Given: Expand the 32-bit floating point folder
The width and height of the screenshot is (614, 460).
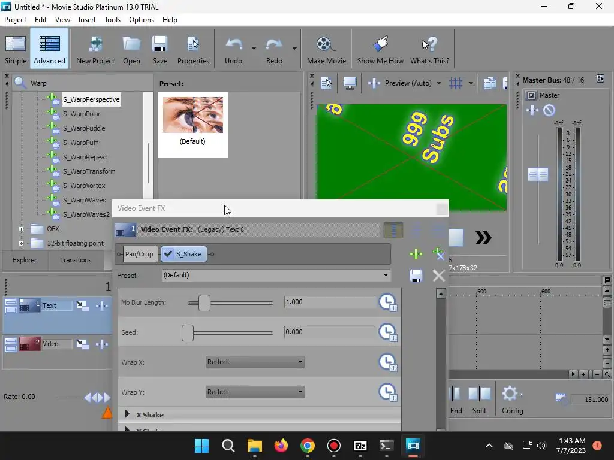Looking at the screenshot, I should point(21,243).
